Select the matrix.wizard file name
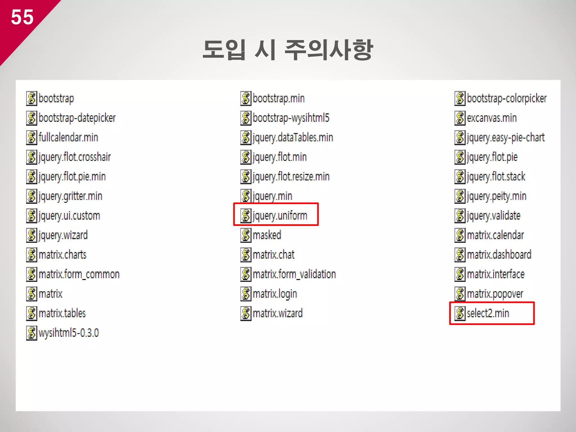576x432 pixels. tap(278, 313)
